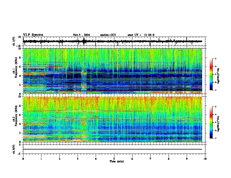Click the ch.1 frequency axis '8' tick label

point(20,58)
